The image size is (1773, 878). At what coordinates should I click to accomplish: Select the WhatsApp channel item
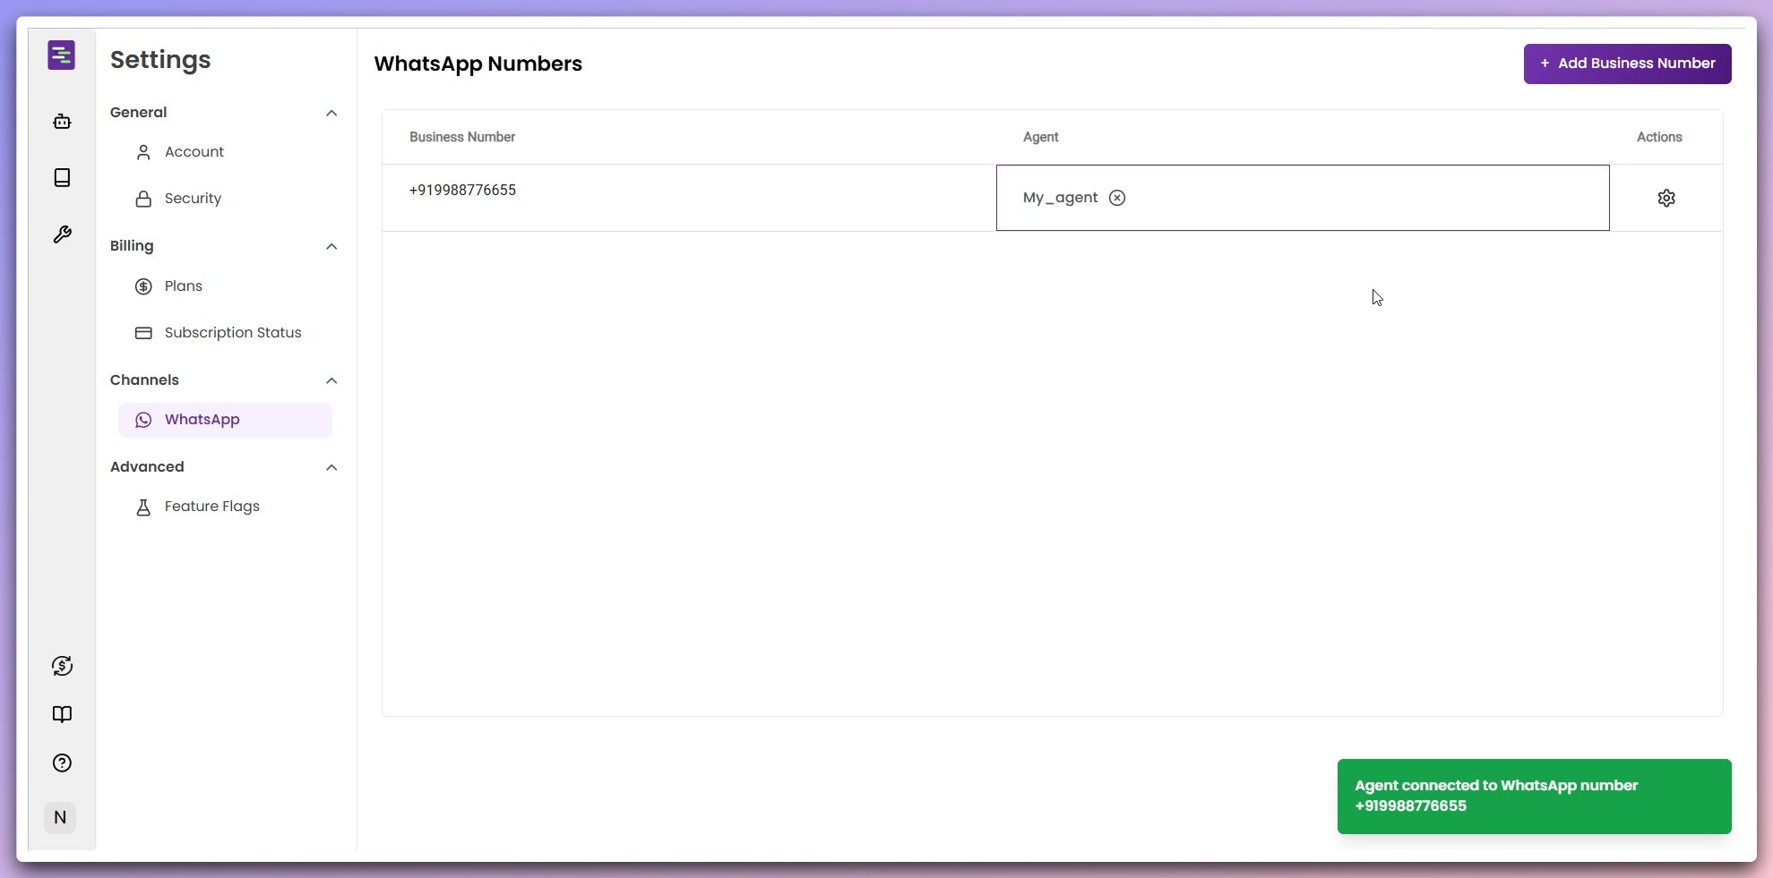pos(225,420)
